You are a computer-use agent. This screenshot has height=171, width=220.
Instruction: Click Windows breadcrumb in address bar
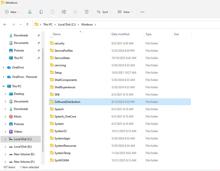(87, 24)
